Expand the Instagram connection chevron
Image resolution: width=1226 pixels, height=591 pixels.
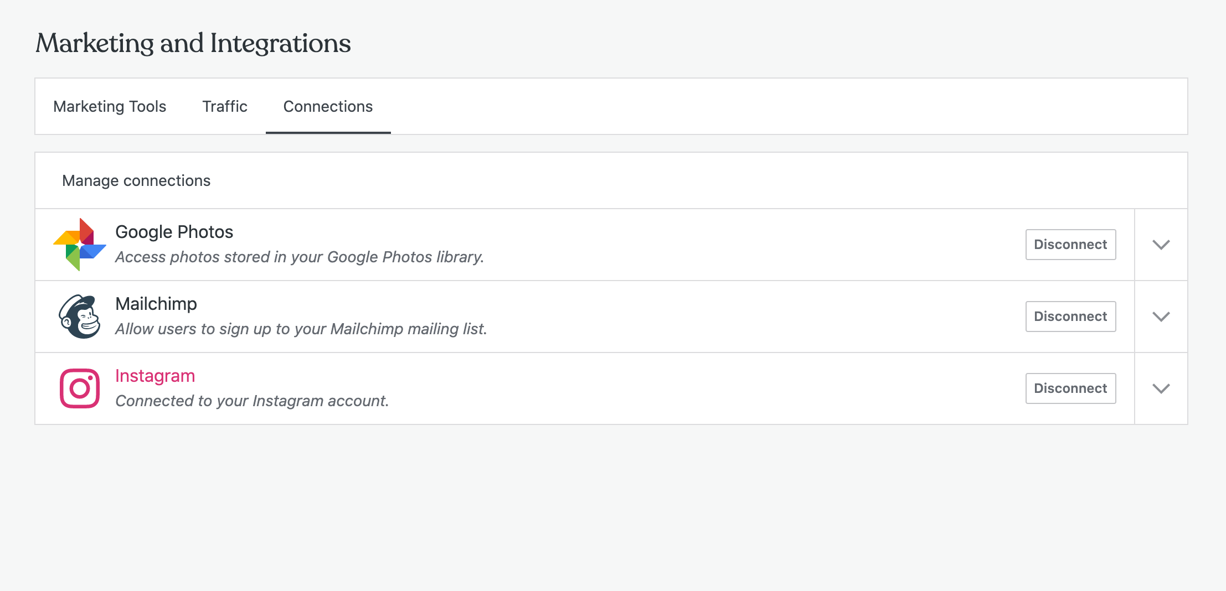(x=1161, y=388)
